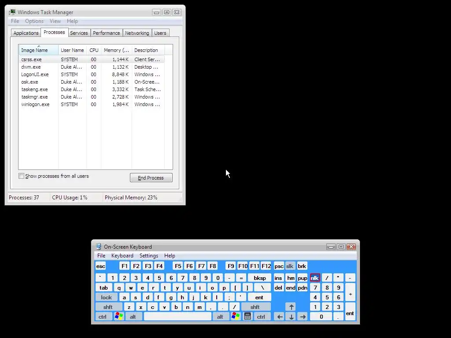Toggle the left shft key
Image resolution: width=451 pixels, height=338 pixels.
(x=108, y=307)
